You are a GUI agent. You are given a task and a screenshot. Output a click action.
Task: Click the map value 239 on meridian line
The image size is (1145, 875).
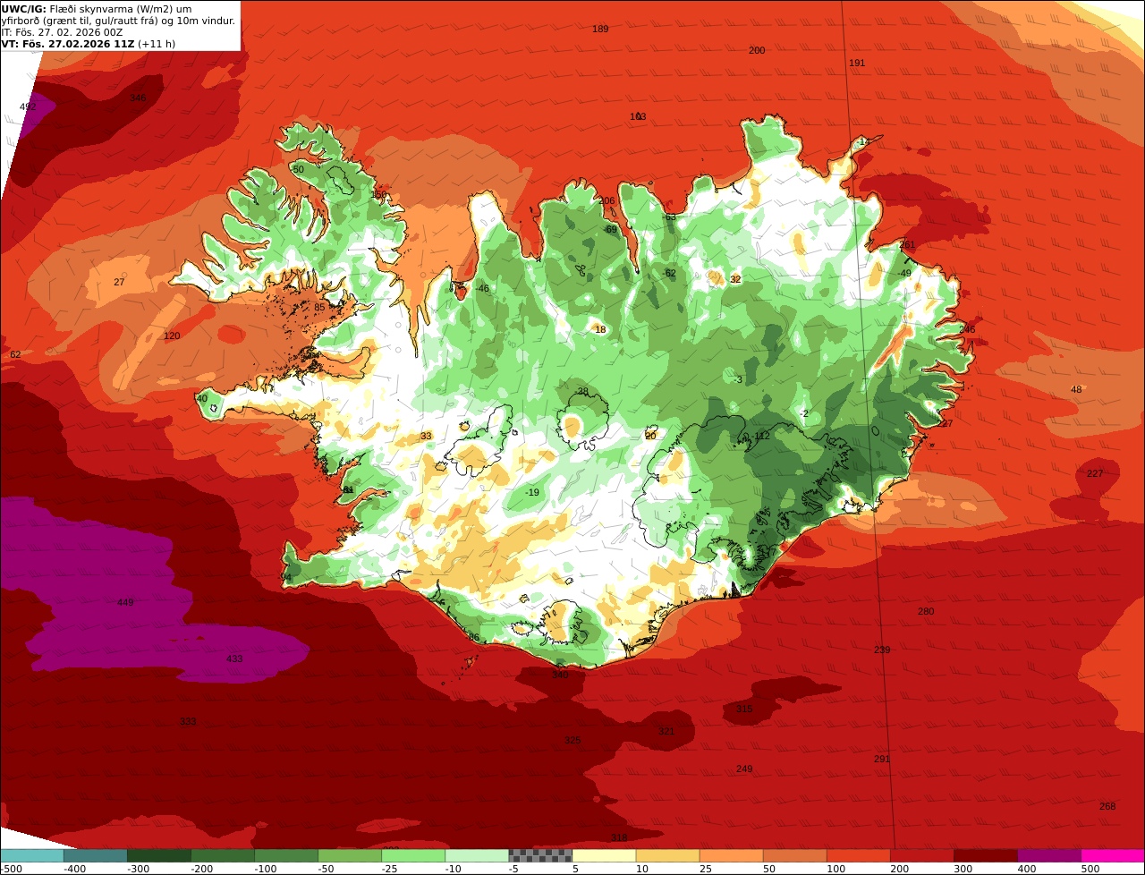882,650
